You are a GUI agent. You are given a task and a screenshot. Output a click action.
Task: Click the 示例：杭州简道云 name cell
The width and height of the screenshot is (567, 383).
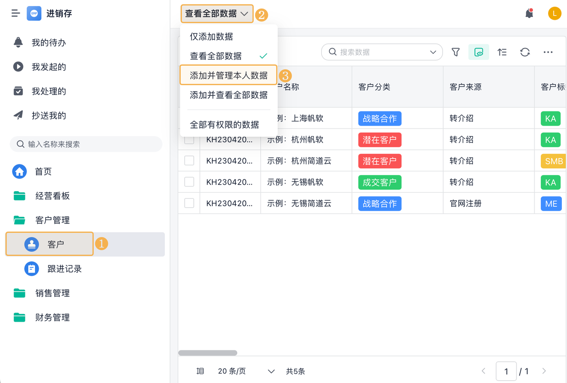pyautogui.click(x=306, y=161)
